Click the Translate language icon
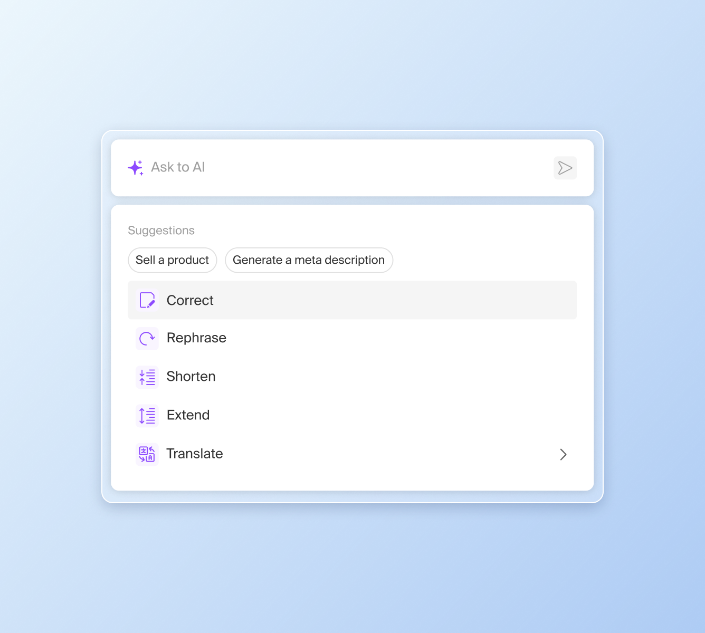705x633 pixels. (147, 454)
